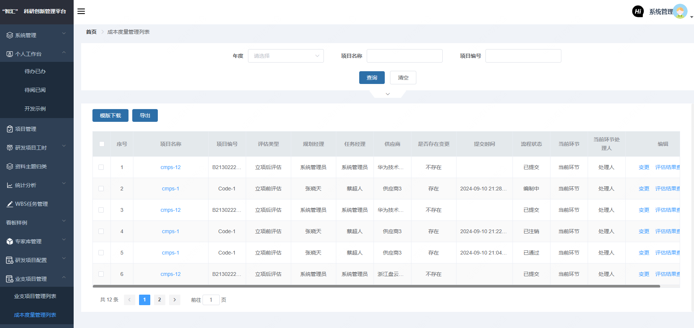Collapse the search panel chevron

point(387,94)
